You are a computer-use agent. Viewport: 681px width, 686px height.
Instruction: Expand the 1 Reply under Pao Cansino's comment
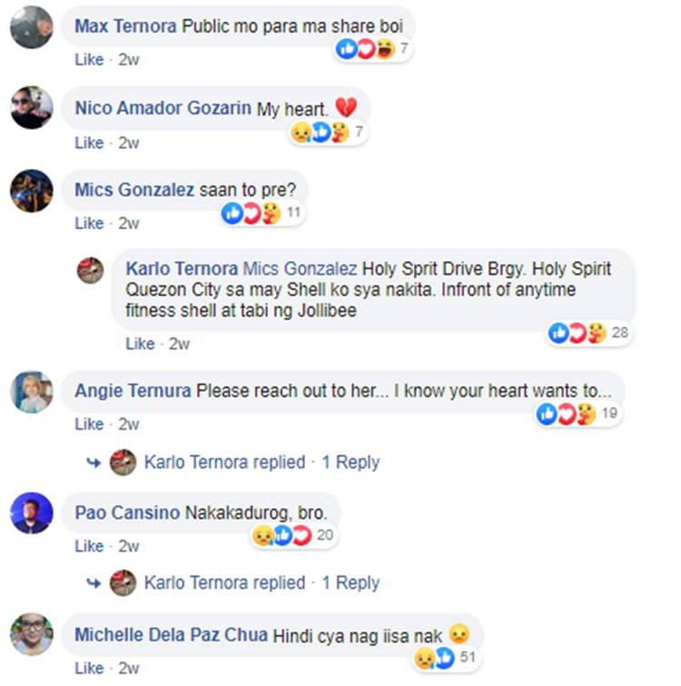(x=350, y=583)
